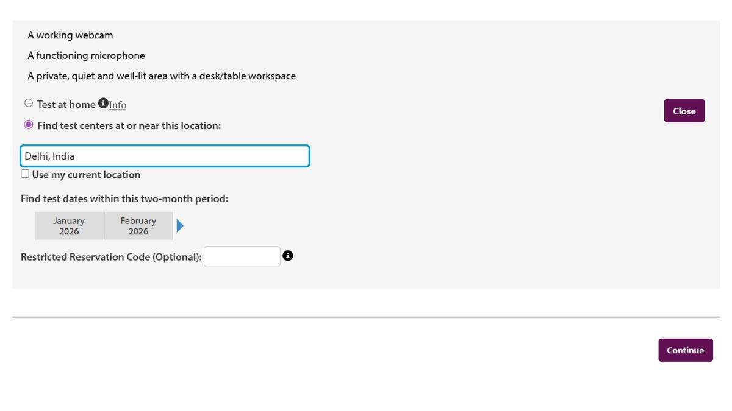The height and width of the screenshot is (411, 732).
Task: Enable the Use my current location checkbox
Action: [25, 174]
